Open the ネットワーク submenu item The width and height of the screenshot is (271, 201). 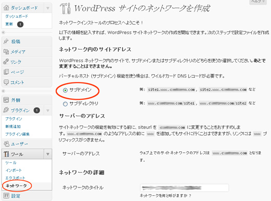point(16,186)
